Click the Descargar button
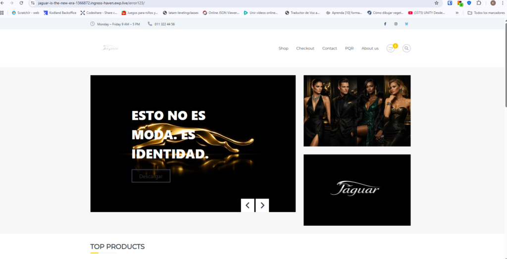This screenshot has width=507, height=259. 151,176
